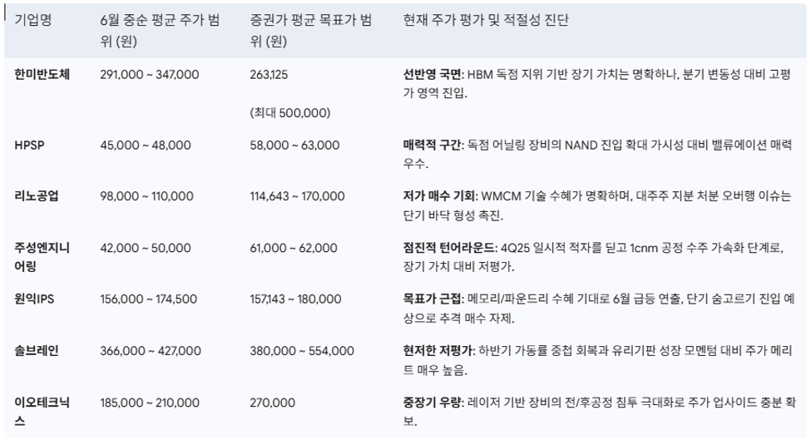This screenshot has height=440, width=811.
Task: Select the 리노공업 company name cell
Action: click(37, 196)
